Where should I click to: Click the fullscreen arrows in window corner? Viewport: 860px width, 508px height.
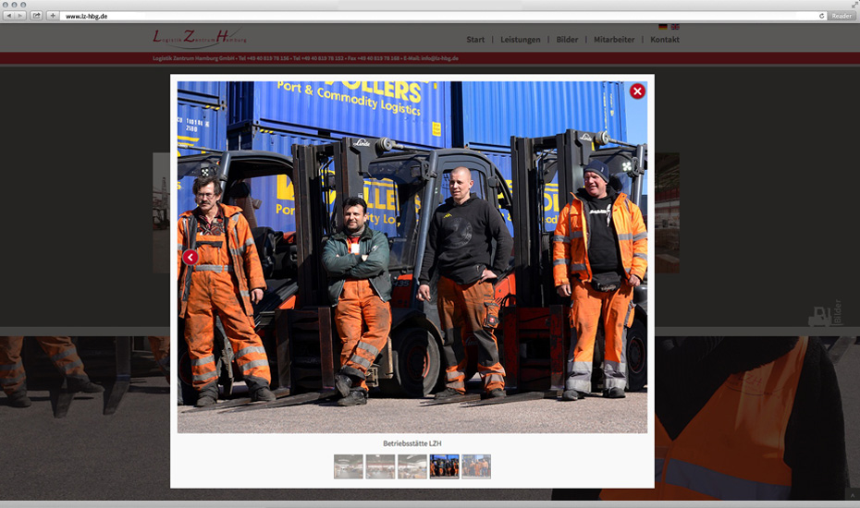(x=855, y=4)
